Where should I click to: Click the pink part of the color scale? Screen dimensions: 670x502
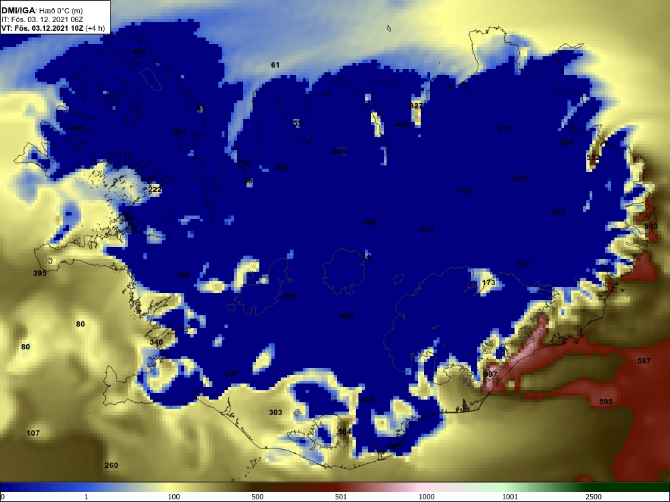(421, 487)
